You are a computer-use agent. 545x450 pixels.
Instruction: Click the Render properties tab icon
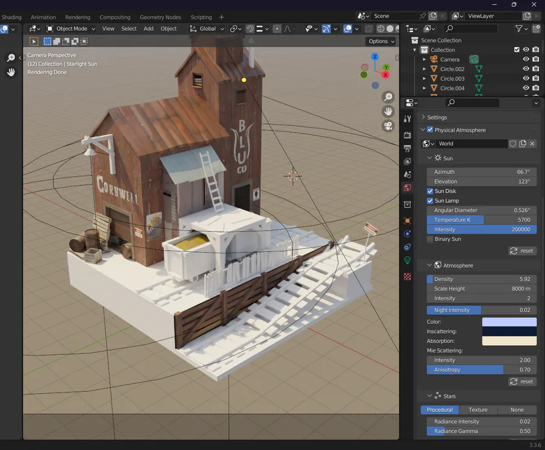pyautogui.click(x=408, y=134)
